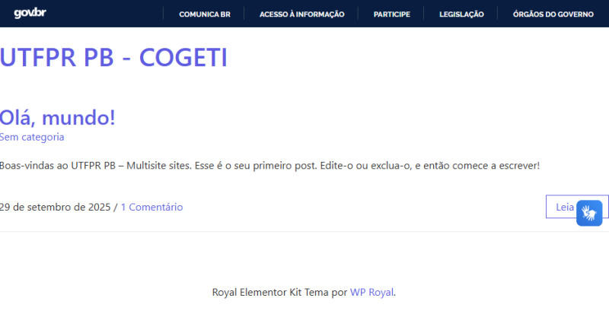The height and width of the screenshot is (336, 609).
Task: Select PARTICIPE in the top bar
Action: (391, 14)
